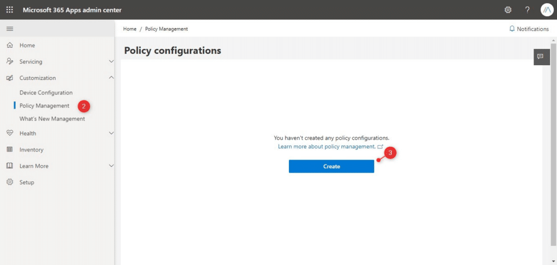Click the Setup gear icon in the sidebar

coord(10,182)
